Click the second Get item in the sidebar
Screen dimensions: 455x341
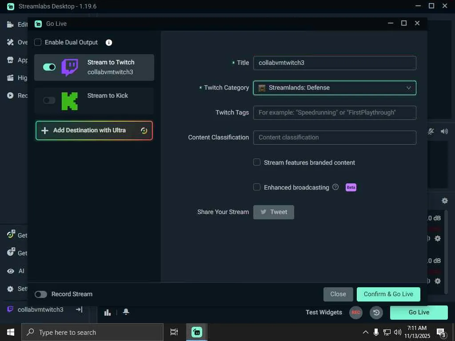click(x=17, y=253)
